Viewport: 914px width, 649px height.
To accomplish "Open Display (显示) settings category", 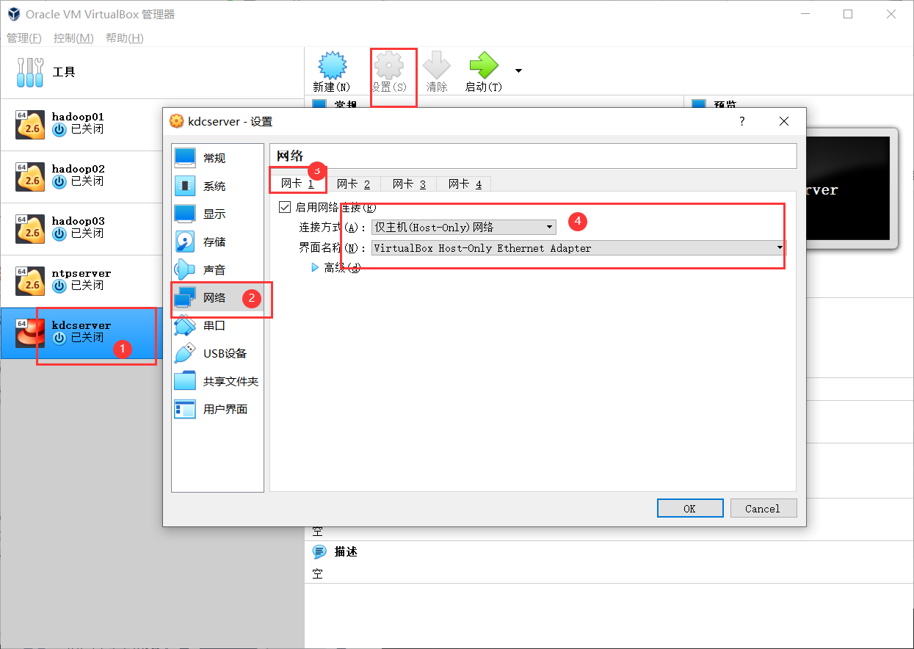I will click(x=217, y=214).
